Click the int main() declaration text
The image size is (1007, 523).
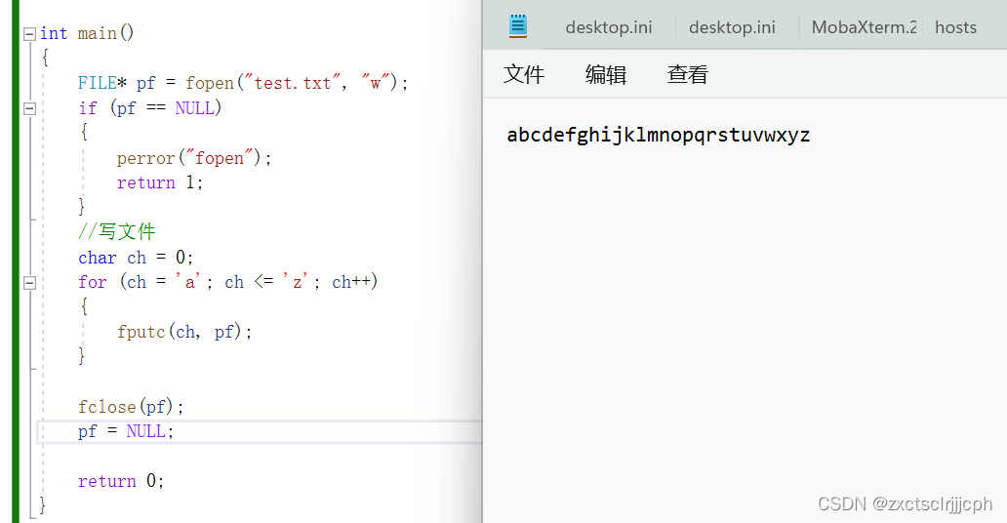pyautogui.click(x=87, y=33)
